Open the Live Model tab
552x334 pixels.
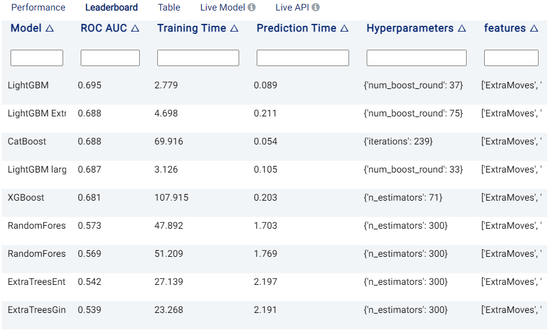pyautogui.click(x=222, y=8)
